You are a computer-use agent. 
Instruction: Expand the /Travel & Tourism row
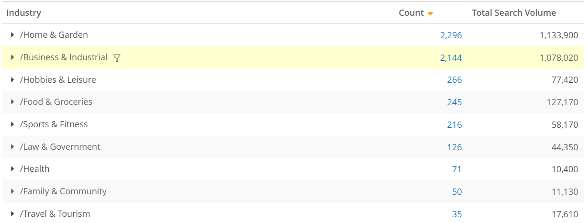[12, 214]
